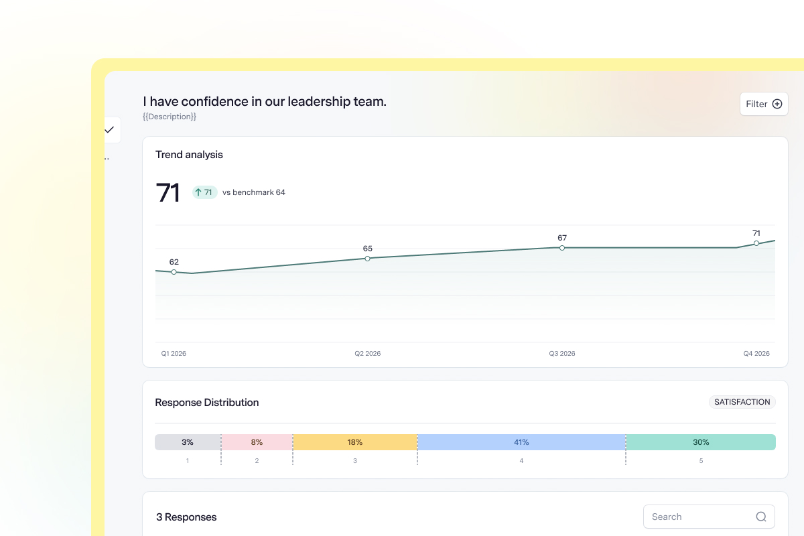Click scale label 1 under distribution bar
Screen dimensions: 804x536
pos(188,461)
